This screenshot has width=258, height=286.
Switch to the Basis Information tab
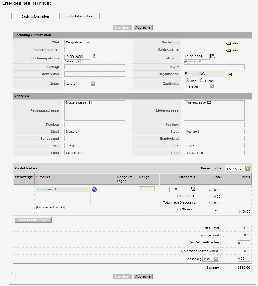35,16
